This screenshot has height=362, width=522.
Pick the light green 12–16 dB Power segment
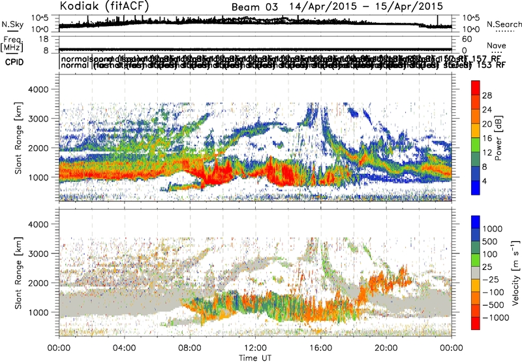(476, 145)
